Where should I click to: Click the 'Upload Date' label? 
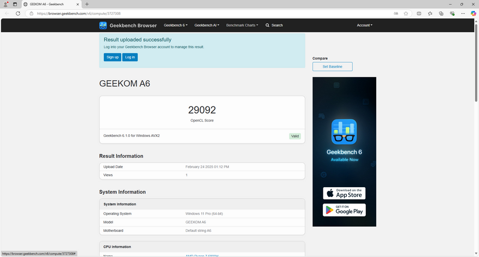pyautogui.click(x=113, y=167)
